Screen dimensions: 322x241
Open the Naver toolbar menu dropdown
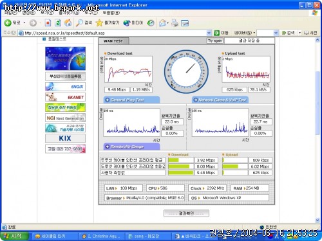point(245,33)
